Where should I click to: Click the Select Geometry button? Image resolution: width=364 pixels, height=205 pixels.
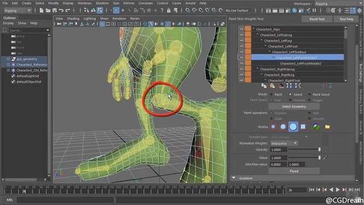pos(294,106)
